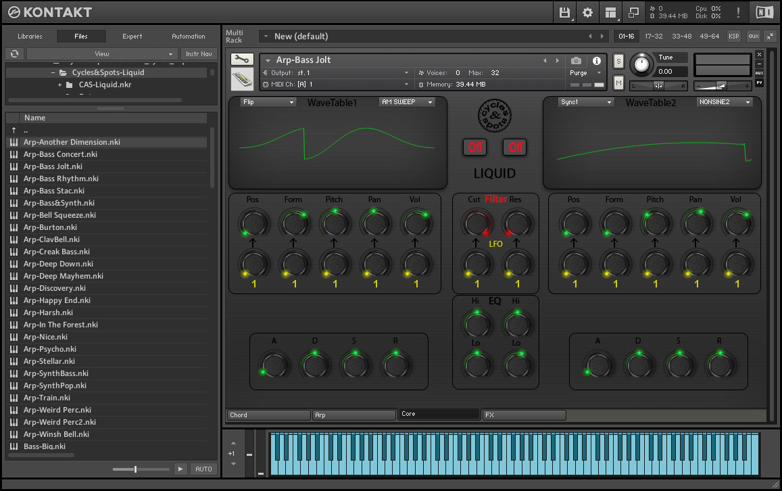Open the FX tab
The height and width of the screenshot is (491, 782).
pos(524,415)
